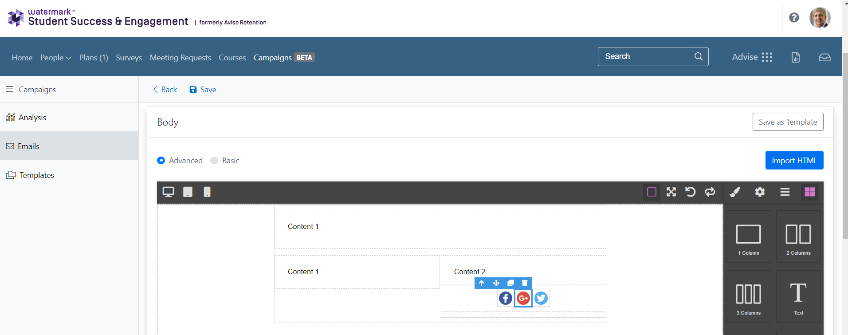Open blocks panel grid icon
Viewport: 848px width, 335px height.
pos(810,192)
